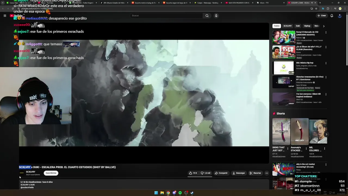This screenshot has width=348, height=196.
Task: Open options for I've lost everyone video
Action: (326, 94)
